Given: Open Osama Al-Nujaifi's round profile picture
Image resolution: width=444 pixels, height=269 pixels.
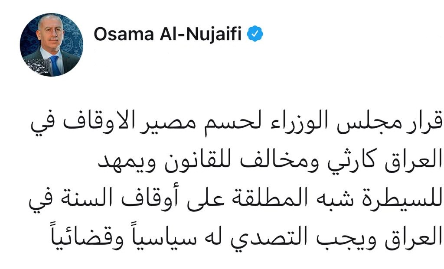Looking at the screenshot, I should pos(52,45).
